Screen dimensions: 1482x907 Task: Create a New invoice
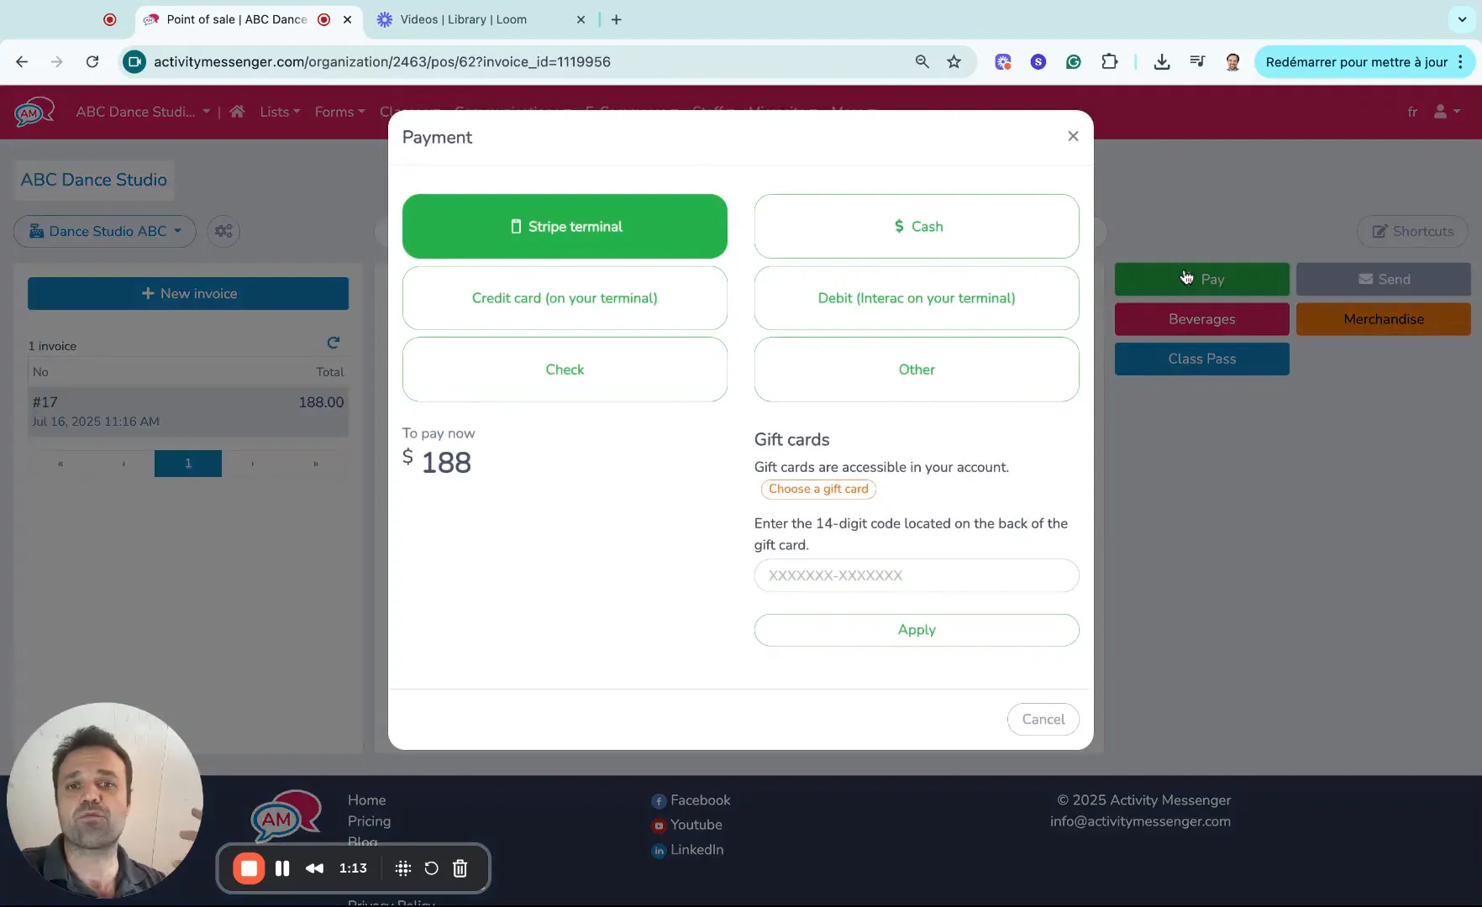188,293
